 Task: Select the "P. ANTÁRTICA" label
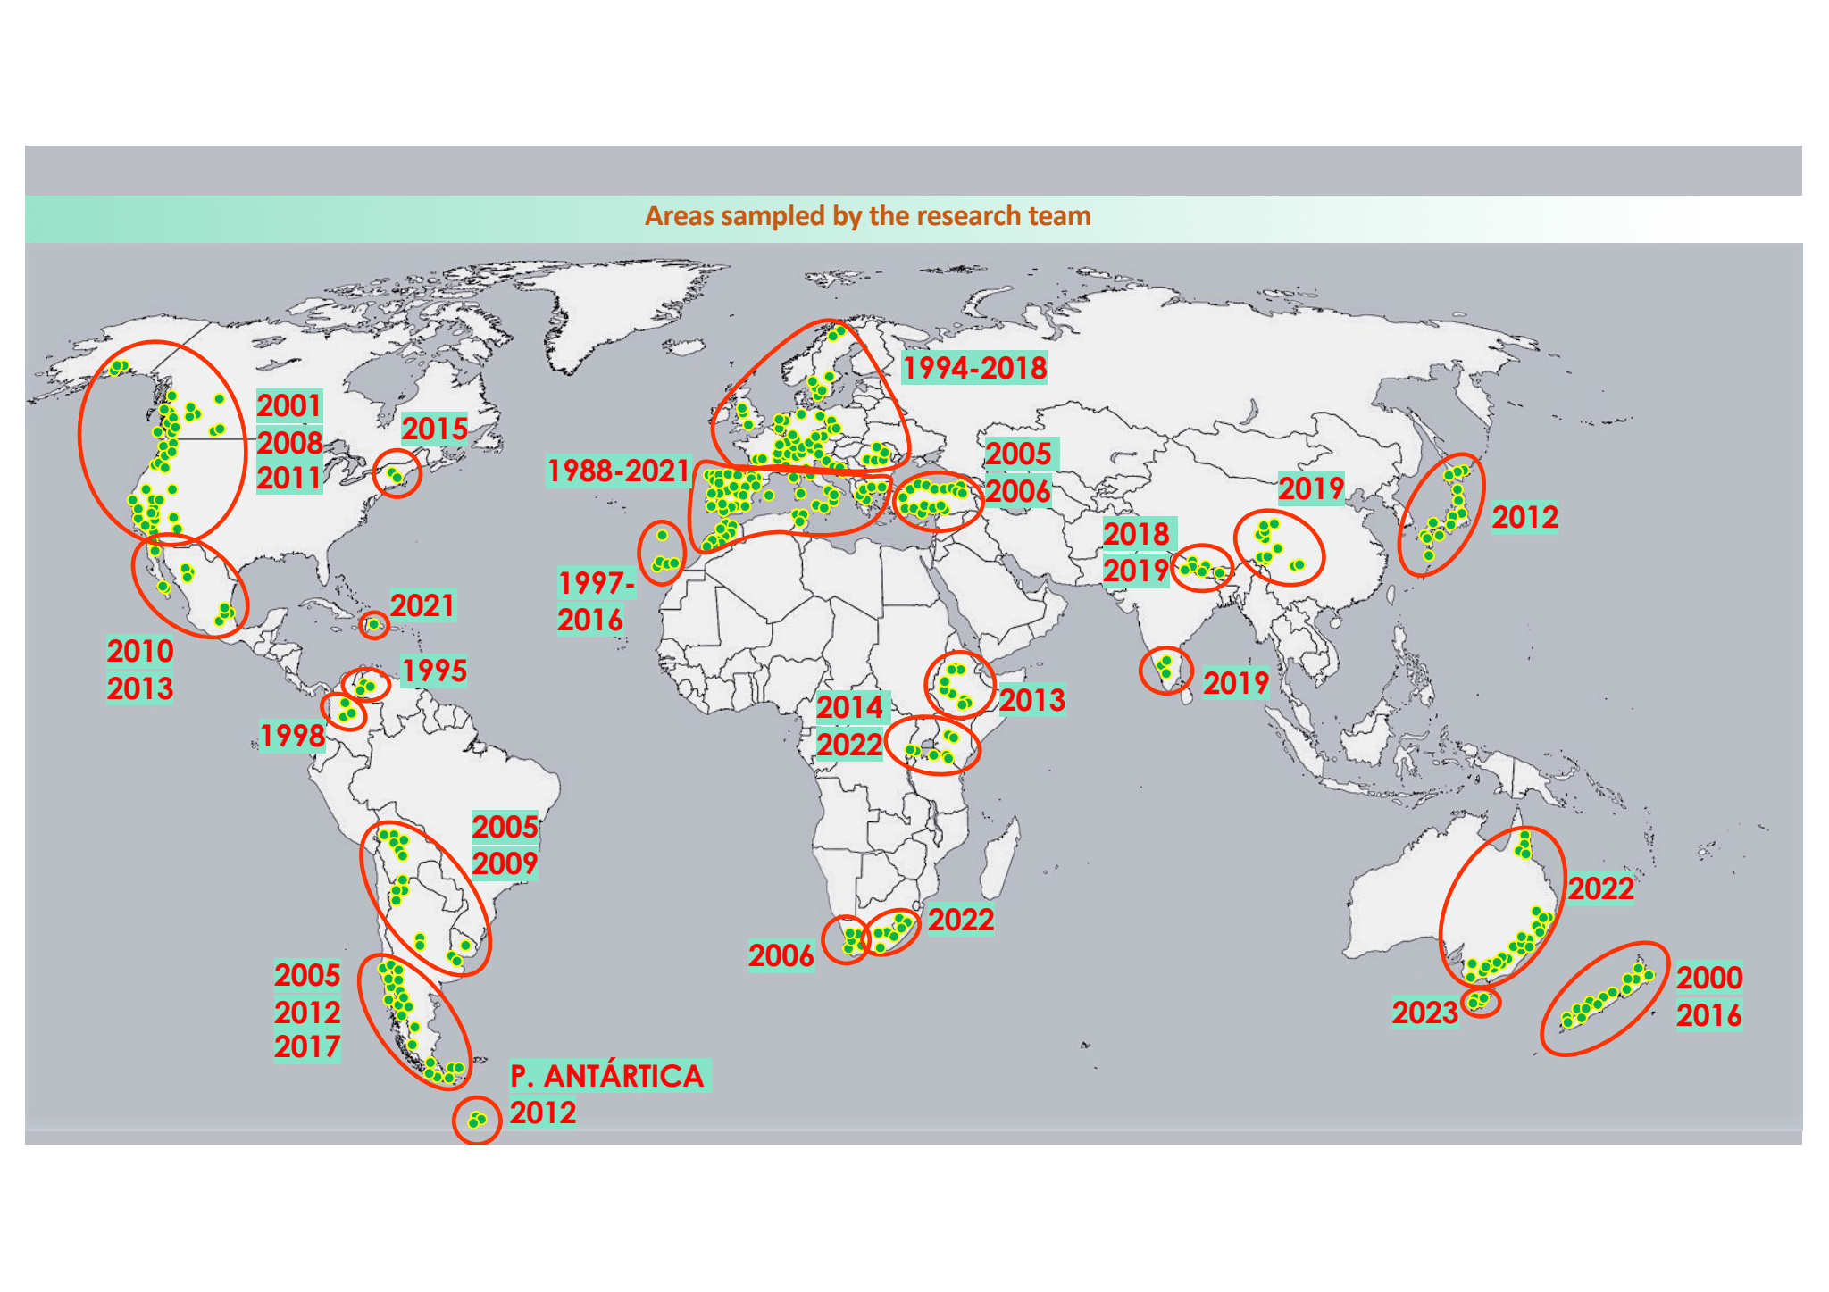click(x=609, y=1076)
